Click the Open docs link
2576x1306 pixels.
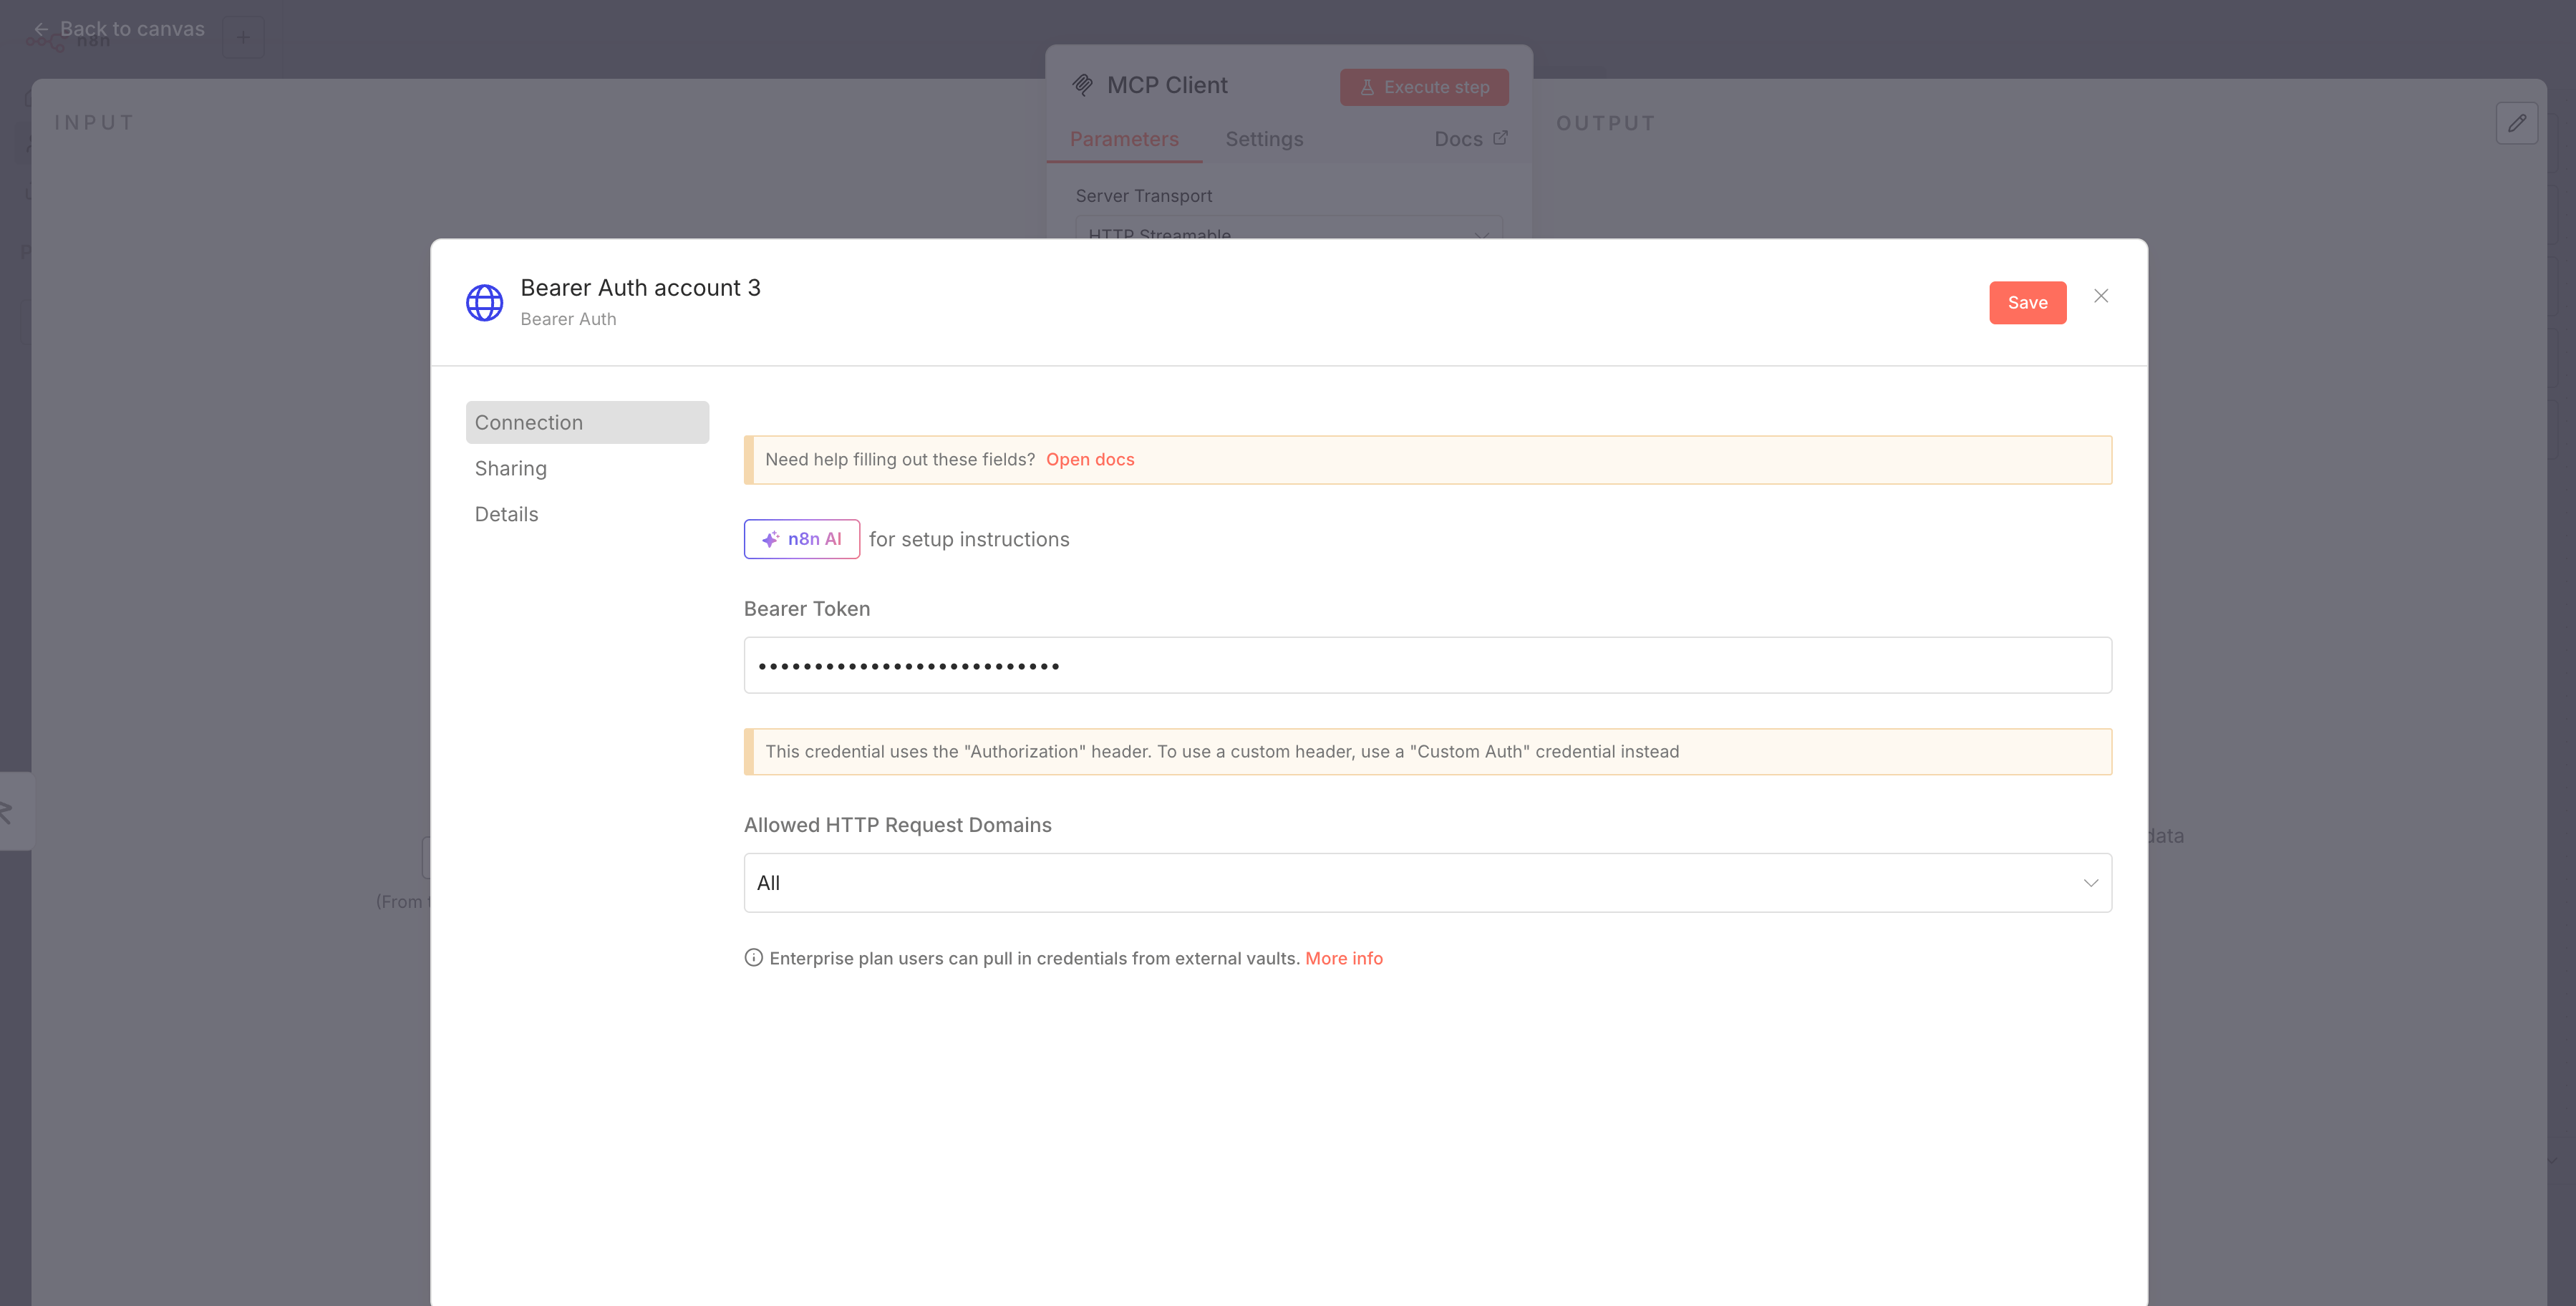(x=1089, y=459)
